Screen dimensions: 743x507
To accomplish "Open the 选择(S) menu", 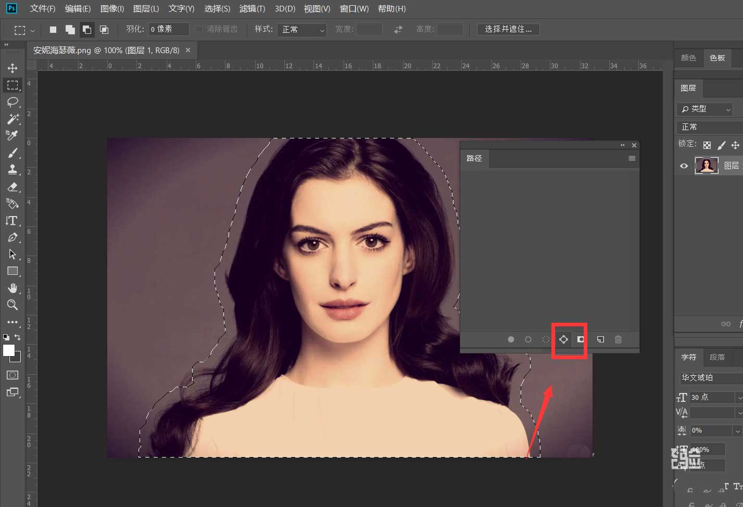I will click(217, 9).
